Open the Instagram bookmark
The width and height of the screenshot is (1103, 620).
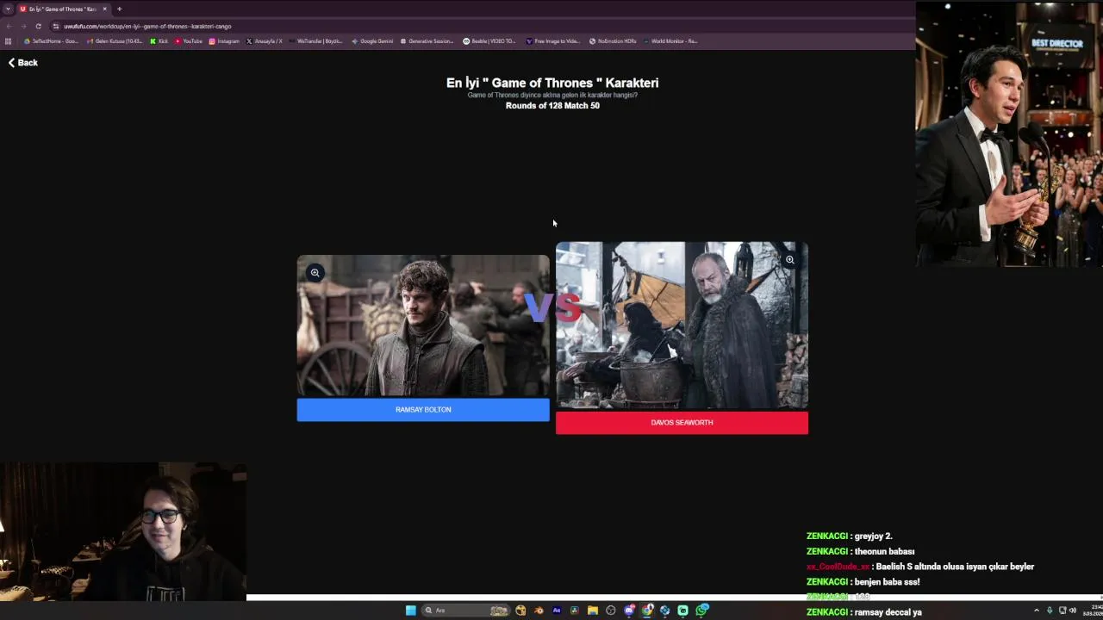[224, 40]
